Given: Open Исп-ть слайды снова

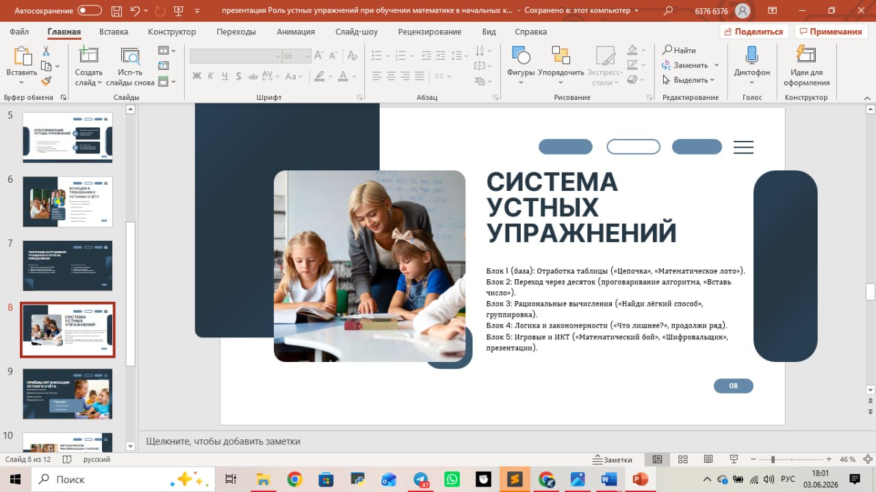Looking at the screenshot, I should pos(129,67).
